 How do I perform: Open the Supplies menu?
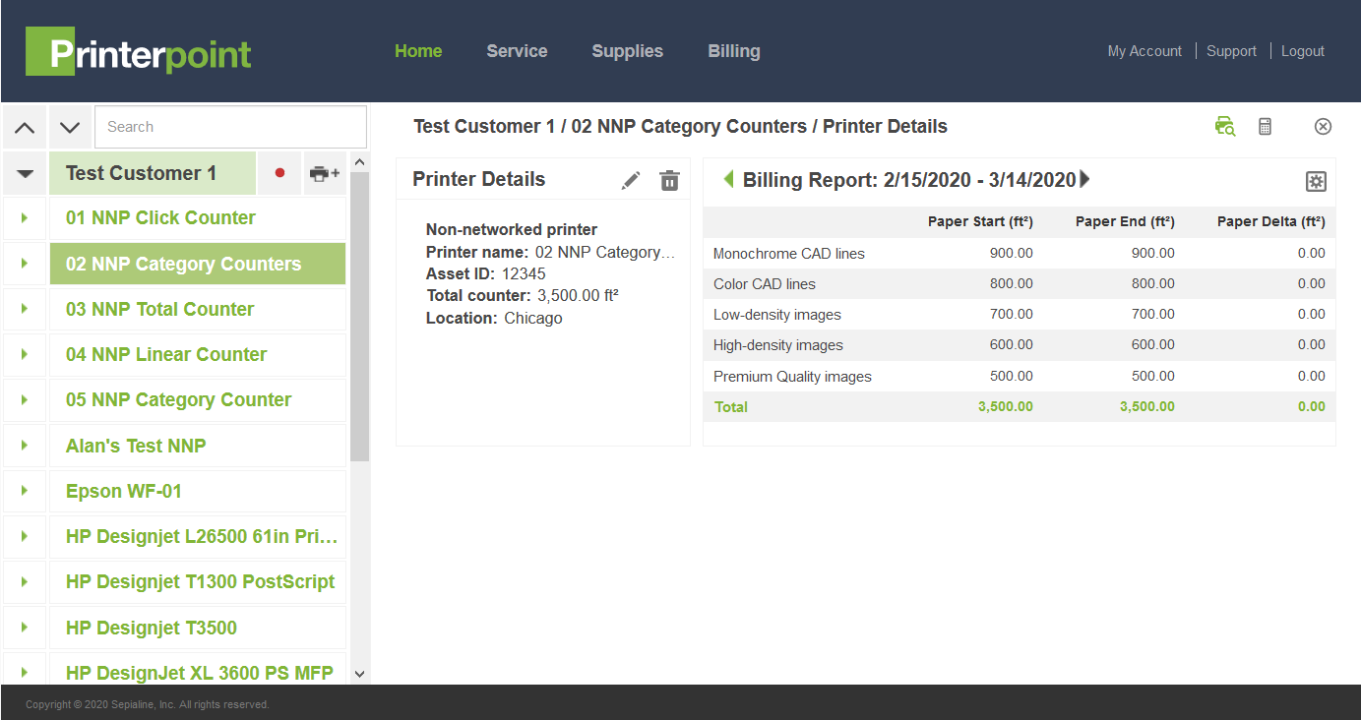coord(627,51)
